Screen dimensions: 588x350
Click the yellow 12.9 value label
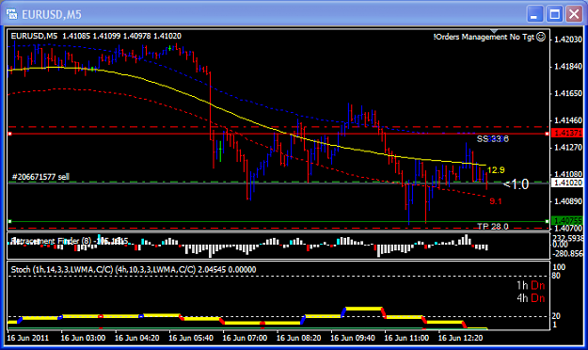pos(496,170)
